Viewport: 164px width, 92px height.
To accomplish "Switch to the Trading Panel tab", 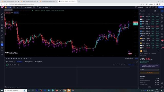I will pyautogui.click(x=38, y=62).
